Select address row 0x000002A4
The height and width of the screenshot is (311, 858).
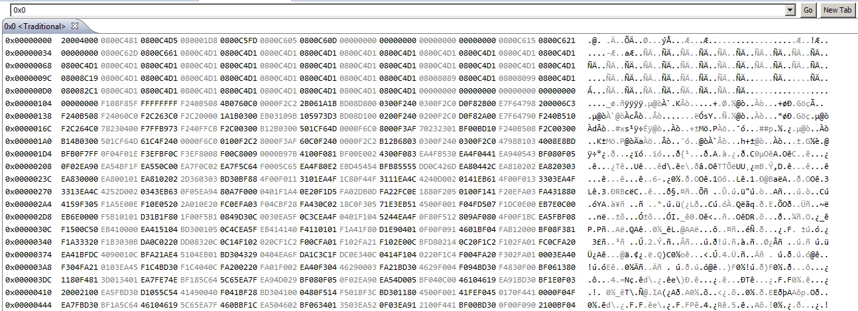(x=29, y=206)
